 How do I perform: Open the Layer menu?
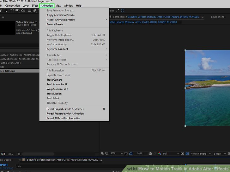pos(26,6)
